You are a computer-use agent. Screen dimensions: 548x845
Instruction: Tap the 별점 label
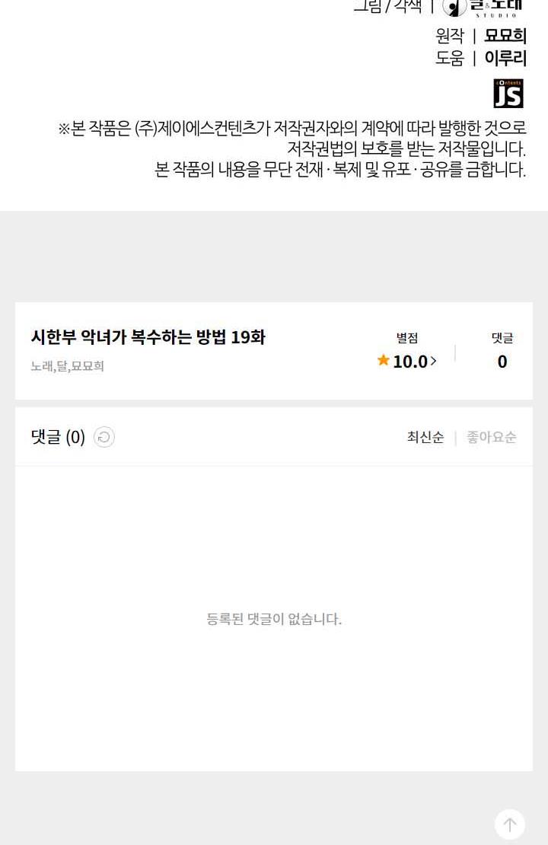[407, 338]
